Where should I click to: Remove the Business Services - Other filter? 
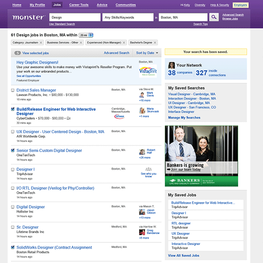(x=81, y=43)
